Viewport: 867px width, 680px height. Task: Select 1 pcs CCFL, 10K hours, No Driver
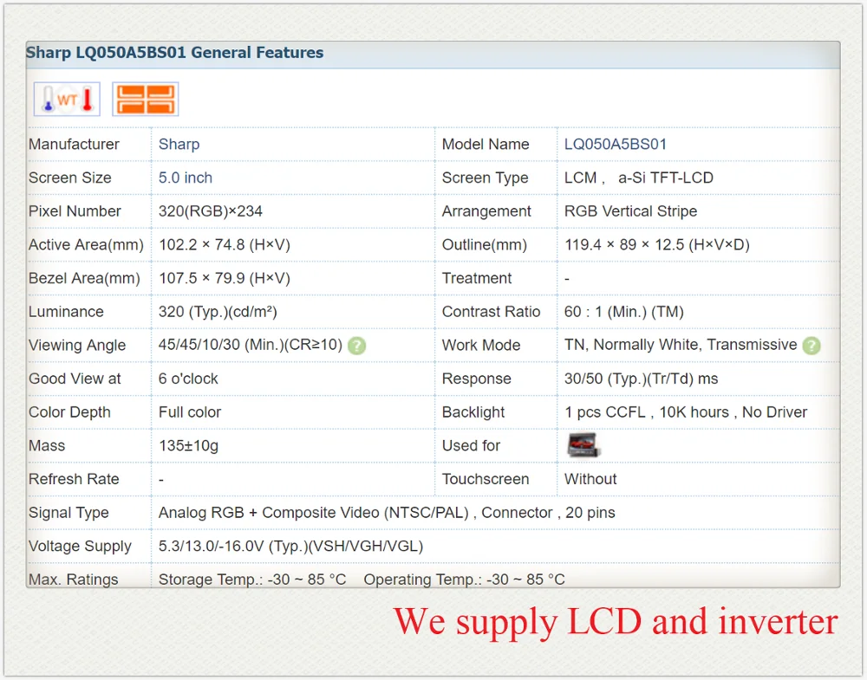coord(686,412)
